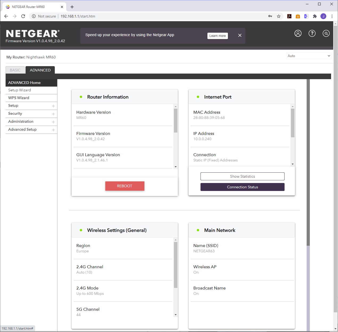Expand the Setup menu plus icon
This screenshot has width=338, height=332.
pos(53,106)
